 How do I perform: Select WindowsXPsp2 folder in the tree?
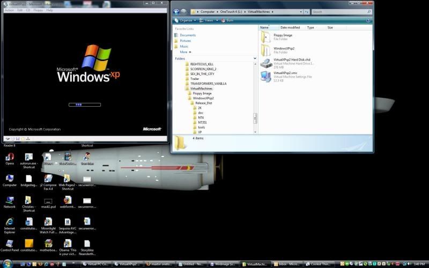(203, 98)
